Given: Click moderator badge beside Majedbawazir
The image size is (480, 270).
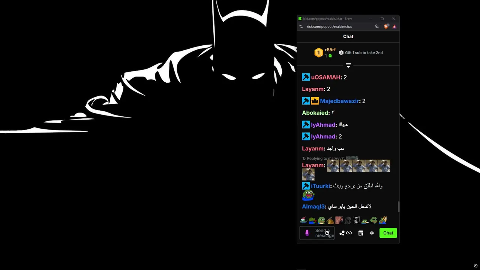Looking at the screenshot, I should (306, 101).
